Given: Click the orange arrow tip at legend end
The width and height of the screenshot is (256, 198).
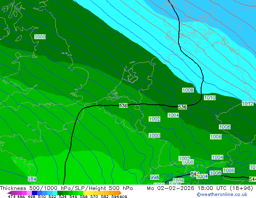Looking at the screenshot, I should [120, 193].
